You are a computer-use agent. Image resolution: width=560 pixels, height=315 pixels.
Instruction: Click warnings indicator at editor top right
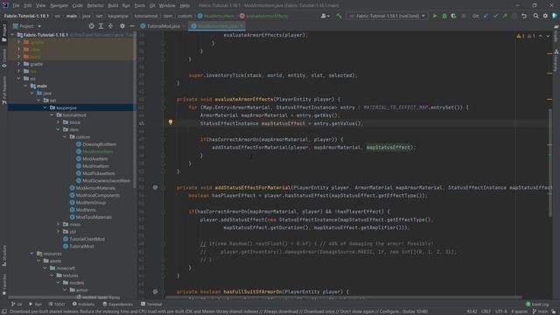click(x=525, y=36)
